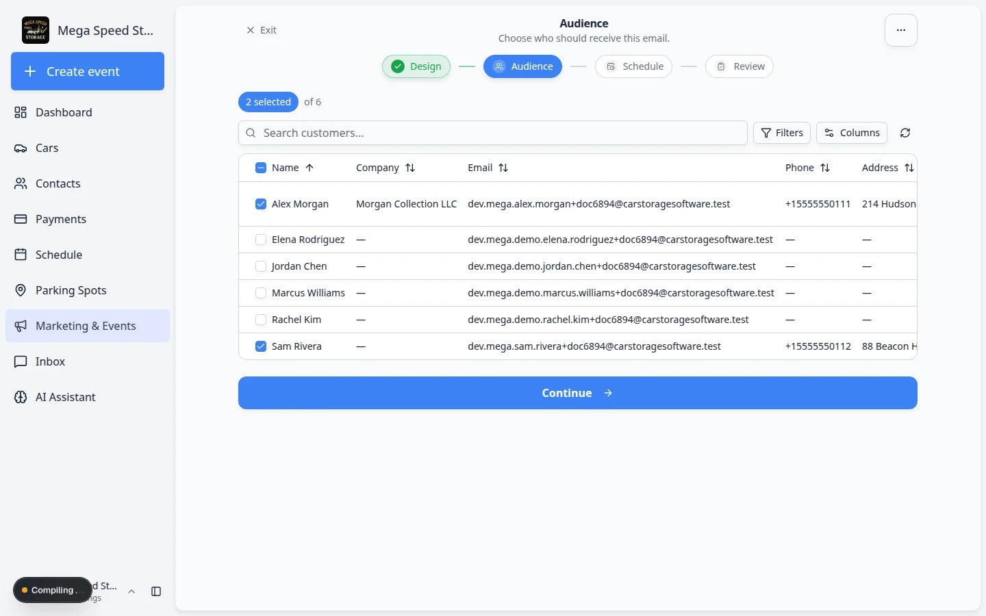Click the 2 selected badge

[x=268, y=102]
